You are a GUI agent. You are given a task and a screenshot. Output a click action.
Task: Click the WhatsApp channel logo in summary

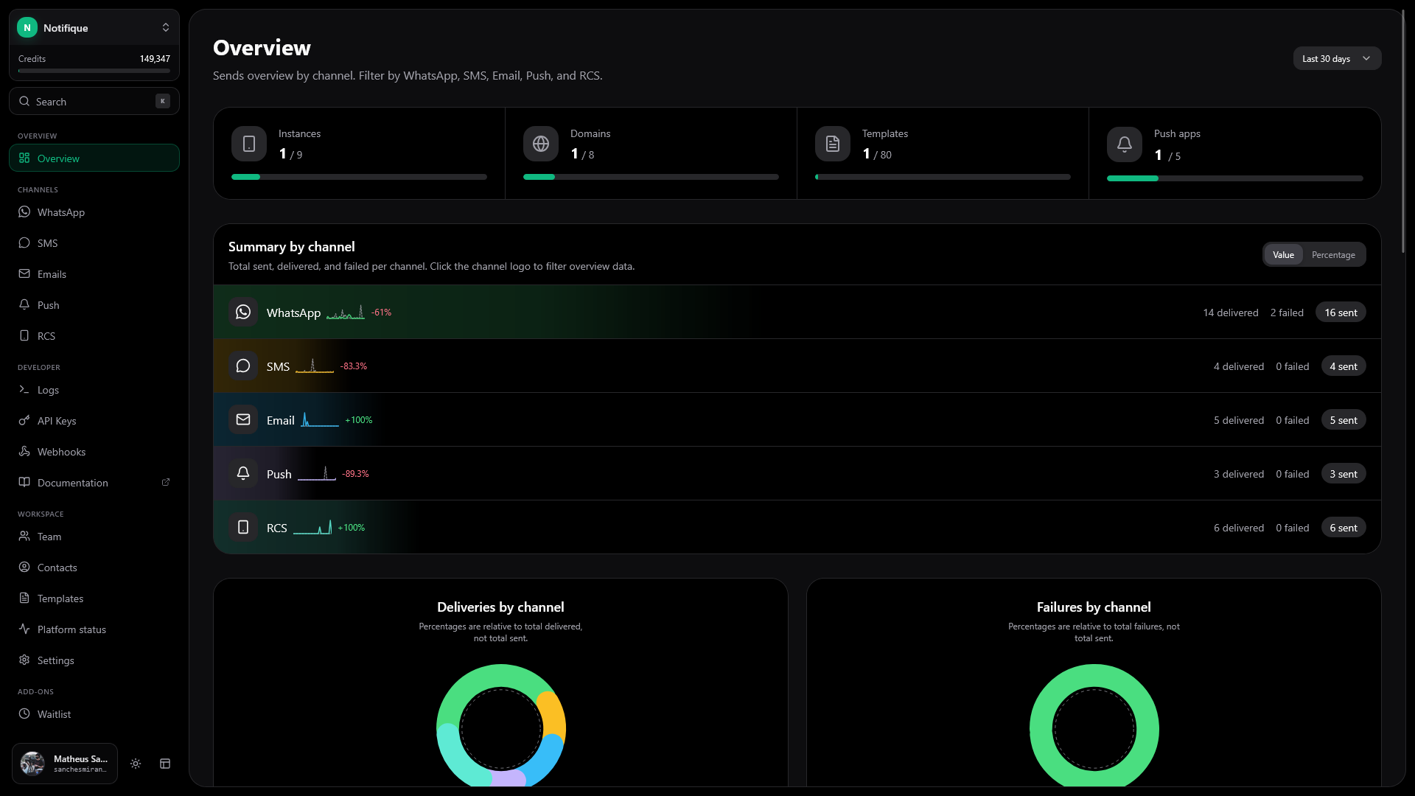243,313
